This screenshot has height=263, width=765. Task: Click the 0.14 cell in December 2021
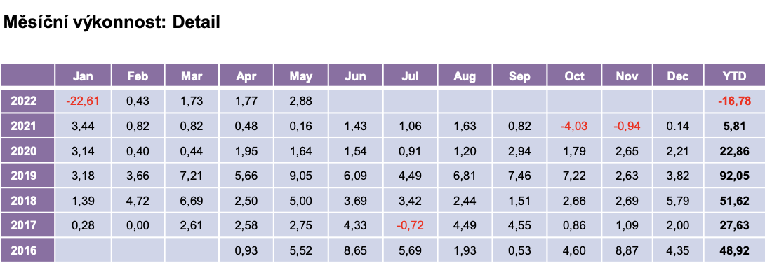coord(679,126)
